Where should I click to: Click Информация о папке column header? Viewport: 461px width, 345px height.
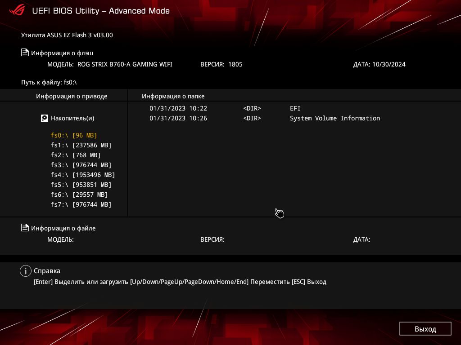point(173,96)
